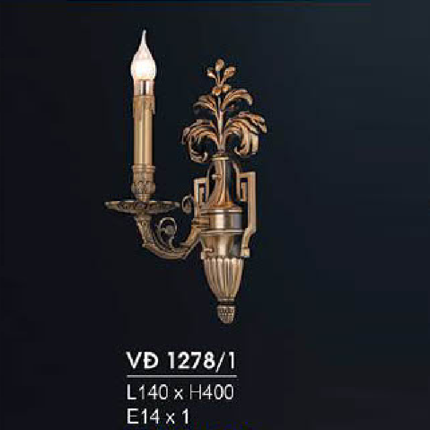The image size is (430, 430).
Task: Click the golden candle tube
Action: 143,130
